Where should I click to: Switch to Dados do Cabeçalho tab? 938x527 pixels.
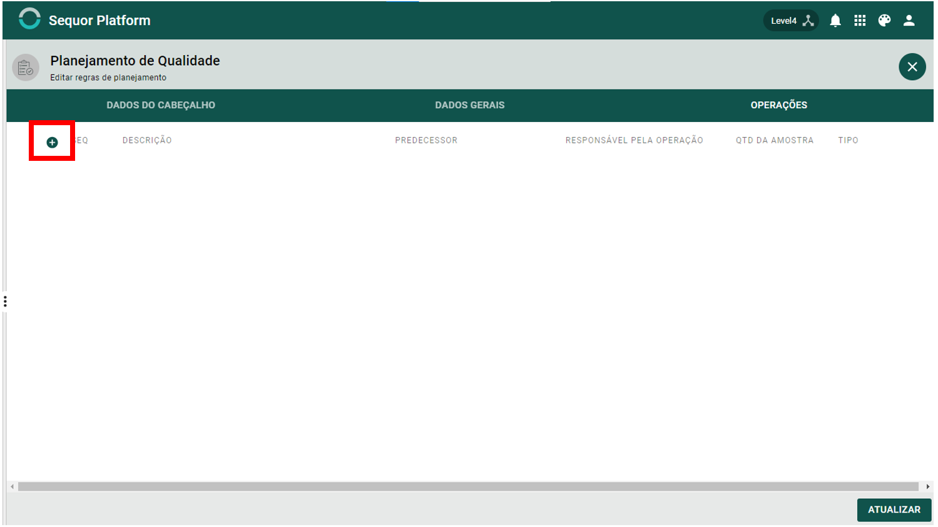point(161,105)
